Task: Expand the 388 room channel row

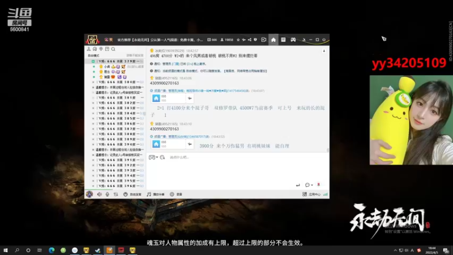Action: pos(93,134)
